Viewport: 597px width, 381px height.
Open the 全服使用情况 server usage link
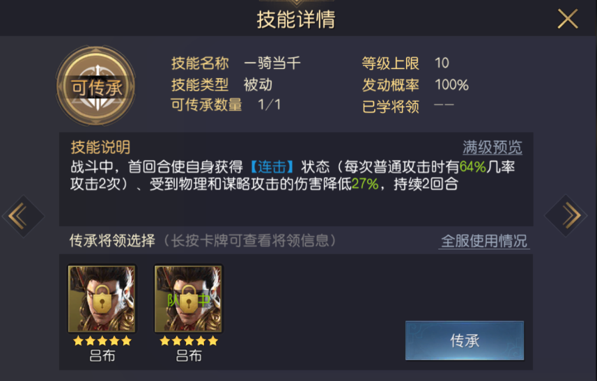pos(484,241)
